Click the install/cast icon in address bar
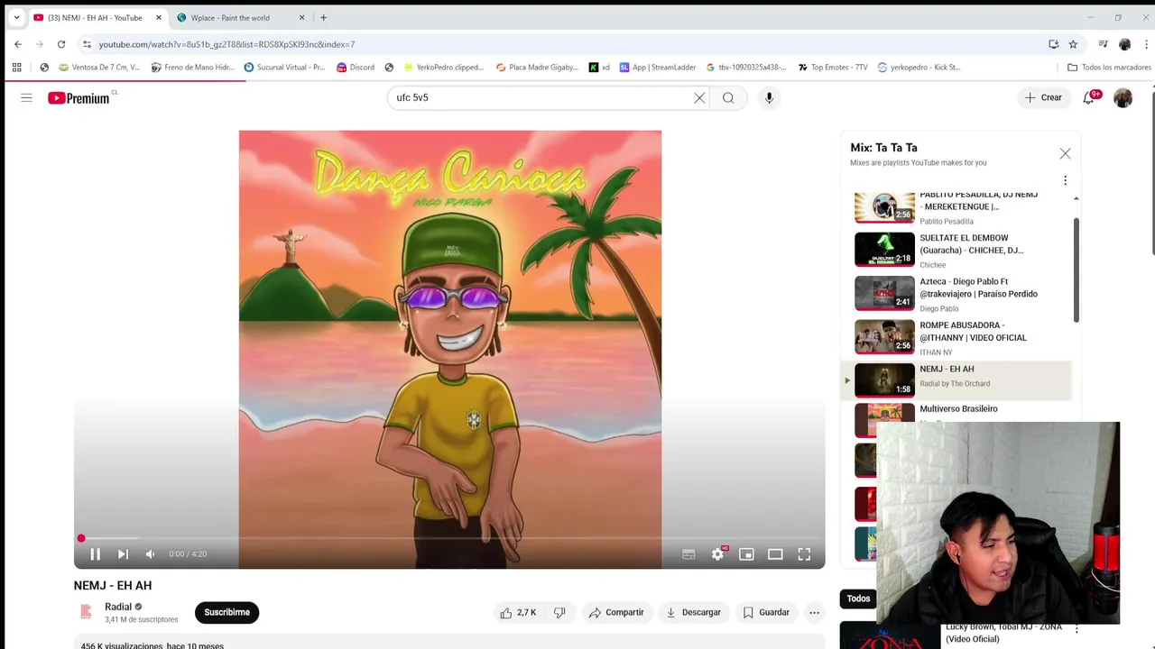1155x649 pixels. 1053,44
